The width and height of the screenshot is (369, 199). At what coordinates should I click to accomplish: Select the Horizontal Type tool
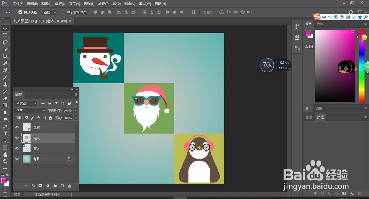point(5,134)
